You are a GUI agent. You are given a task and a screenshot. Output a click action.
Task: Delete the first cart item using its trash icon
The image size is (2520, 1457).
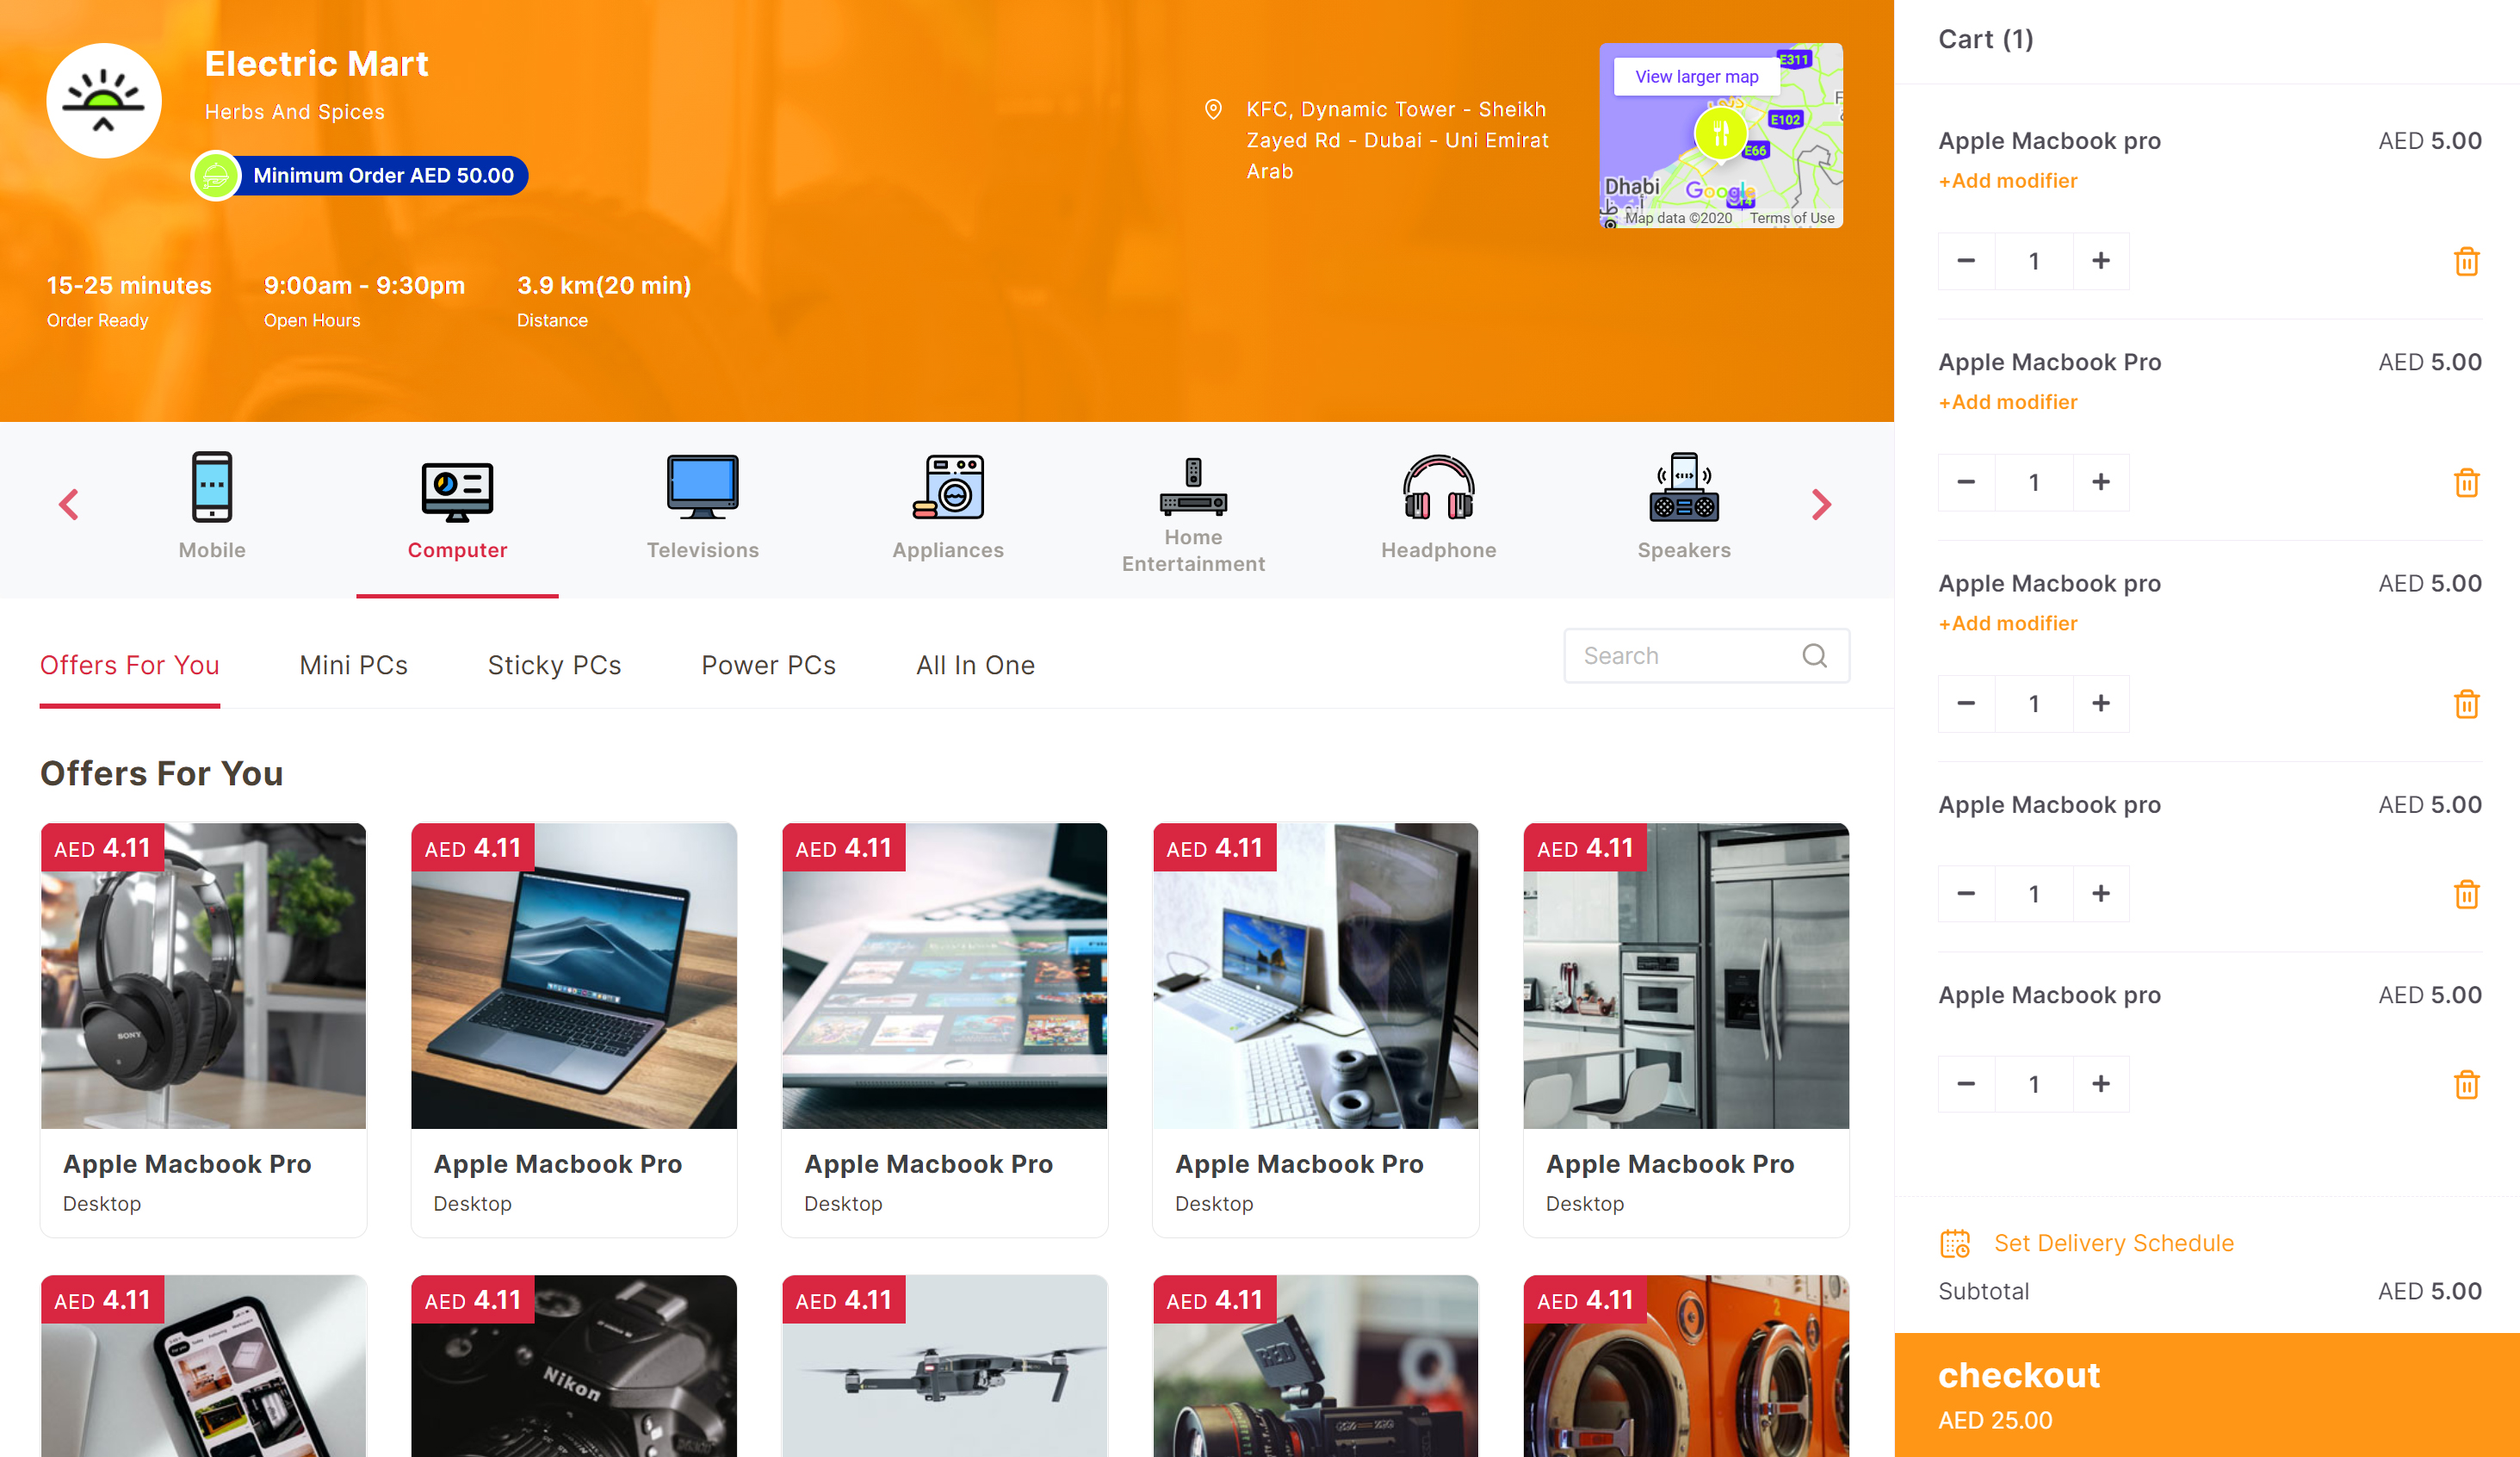(2466, 262)
